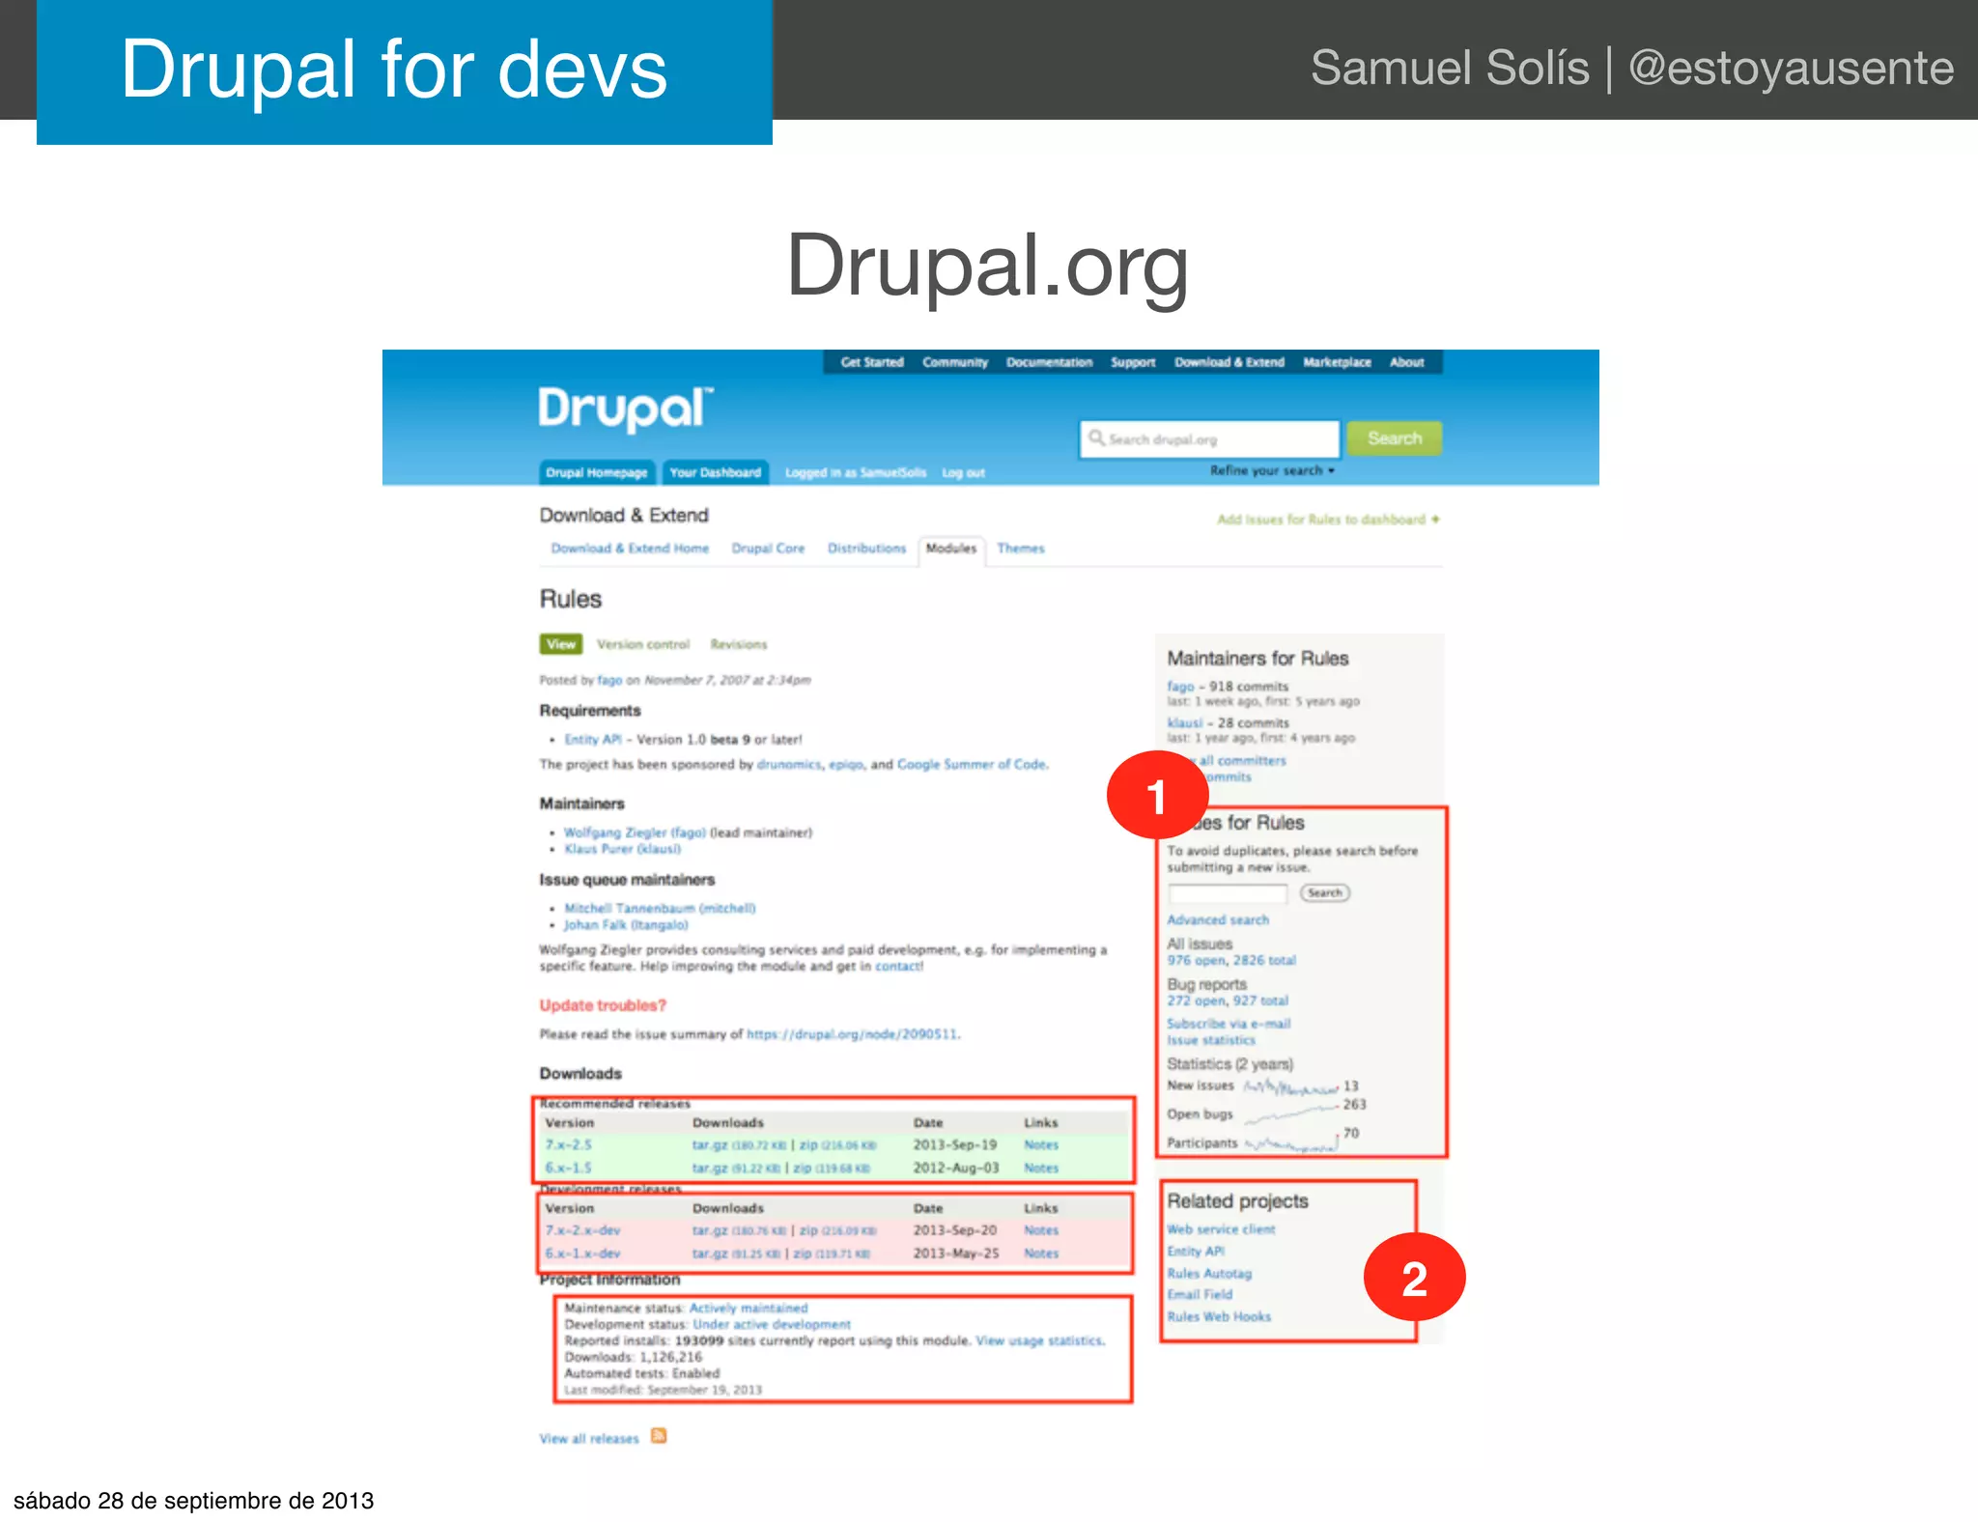Open the Download & Extend Home tab

coord(630,548)
